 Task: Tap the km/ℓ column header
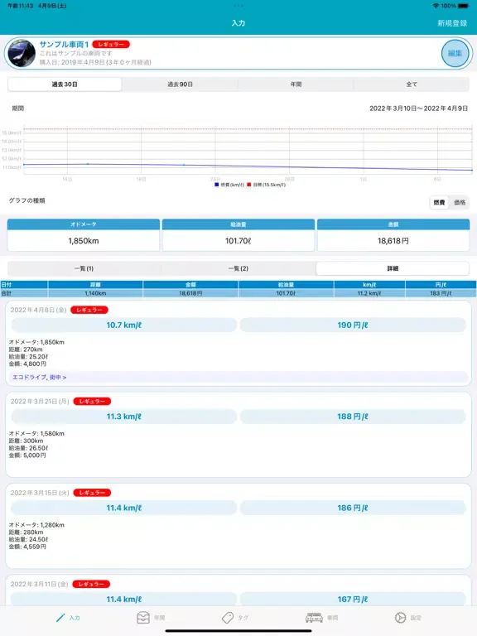pos(369,285)
